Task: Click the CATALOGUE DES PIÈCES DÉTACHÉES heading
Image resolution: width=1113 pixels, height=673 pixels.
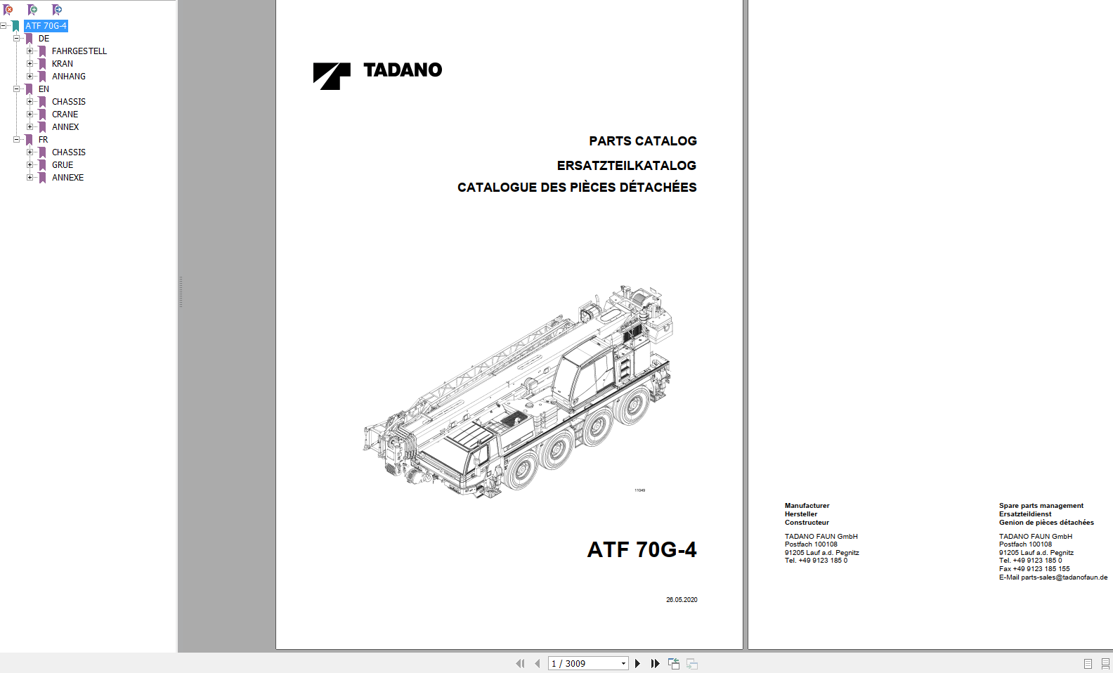Action: pos(577,188)
